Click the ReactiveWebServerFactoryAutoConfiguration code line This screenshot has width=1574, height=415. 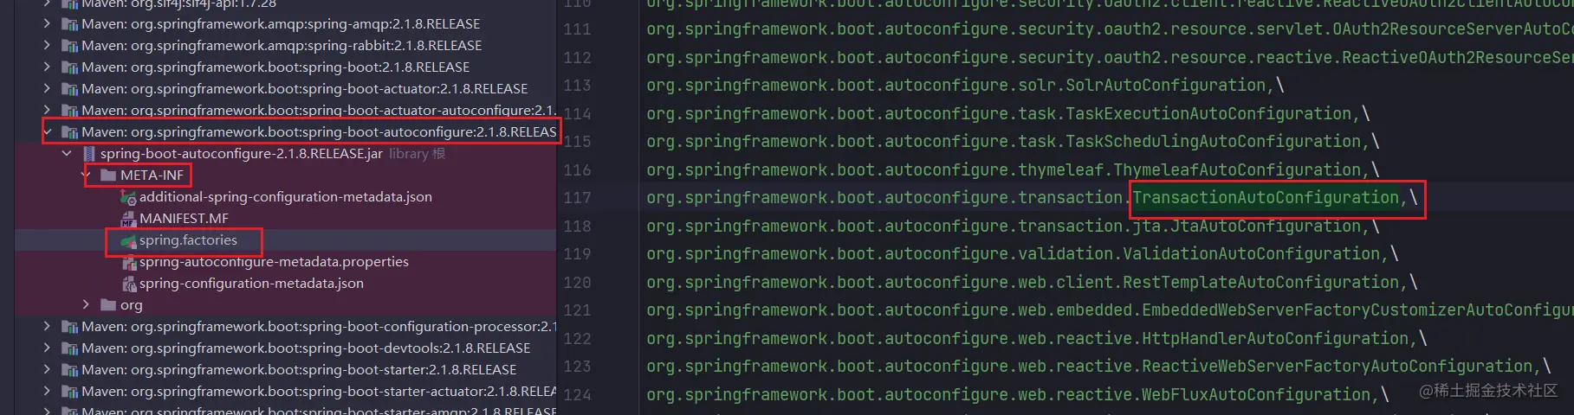tap(1098, 367)
